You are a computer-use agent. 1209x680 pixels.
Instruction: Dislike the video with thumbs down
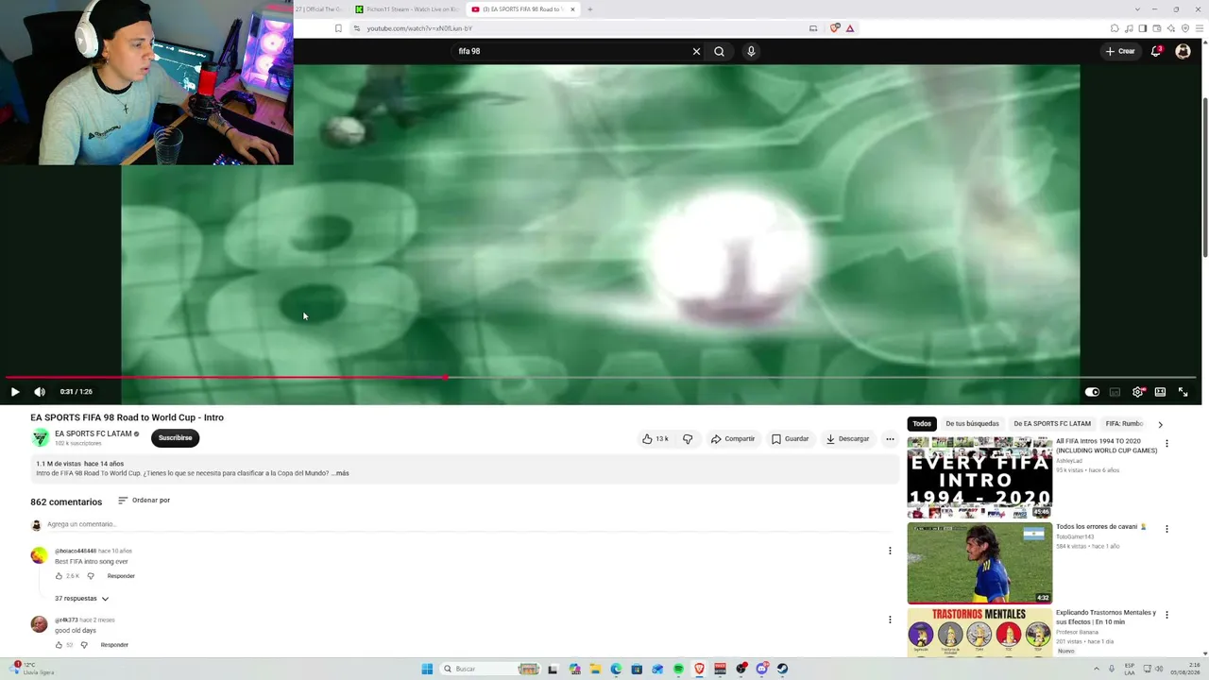[x=688, y=439]
